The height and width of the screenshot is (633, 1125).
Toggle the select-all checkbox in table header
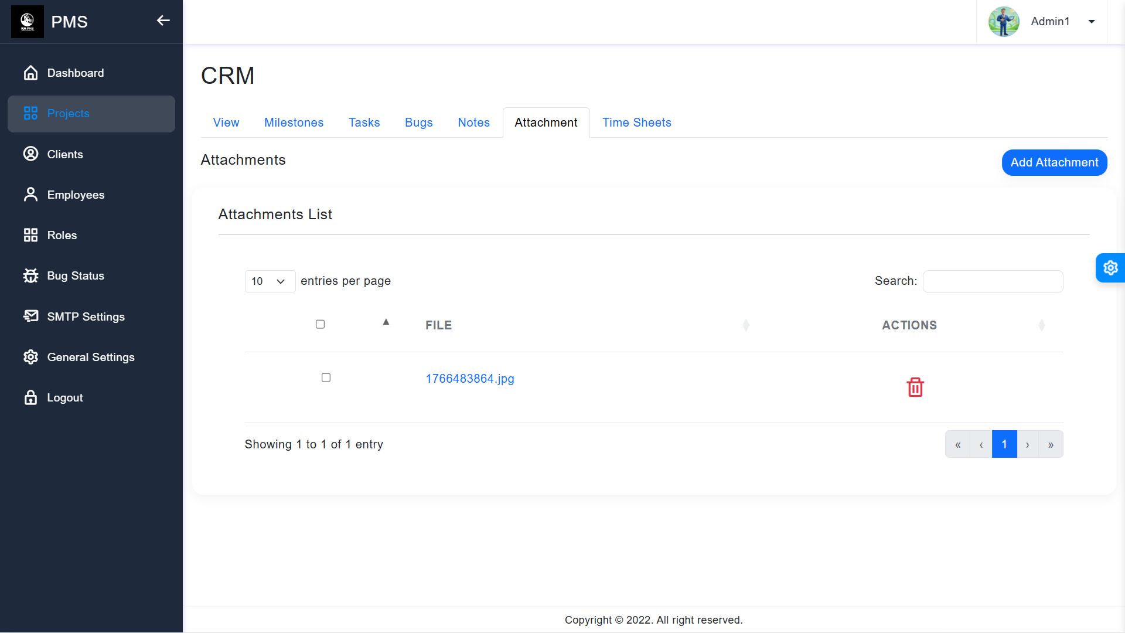click(320, 324)
